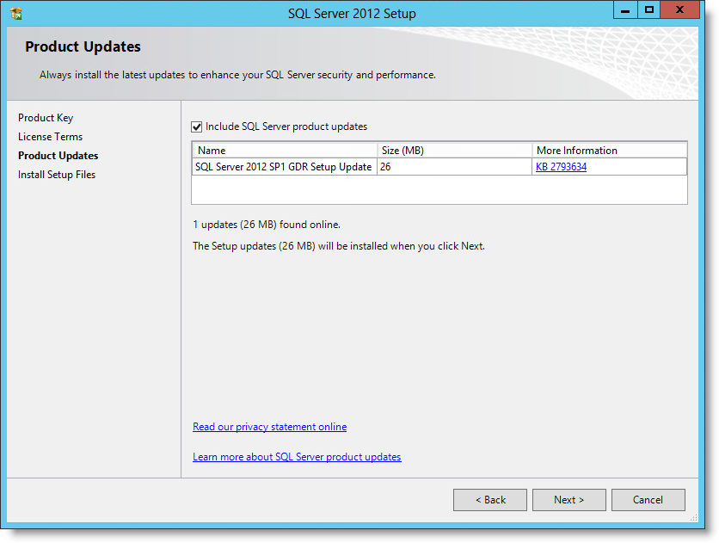Click 'The Setup updates (26 MB) will be installed' text
719x543 pixels.
[338, 246]
